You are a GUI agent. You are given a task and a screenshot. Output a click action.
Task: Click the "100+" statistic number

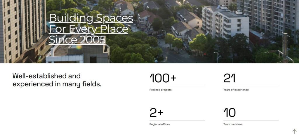pos(163,78)
